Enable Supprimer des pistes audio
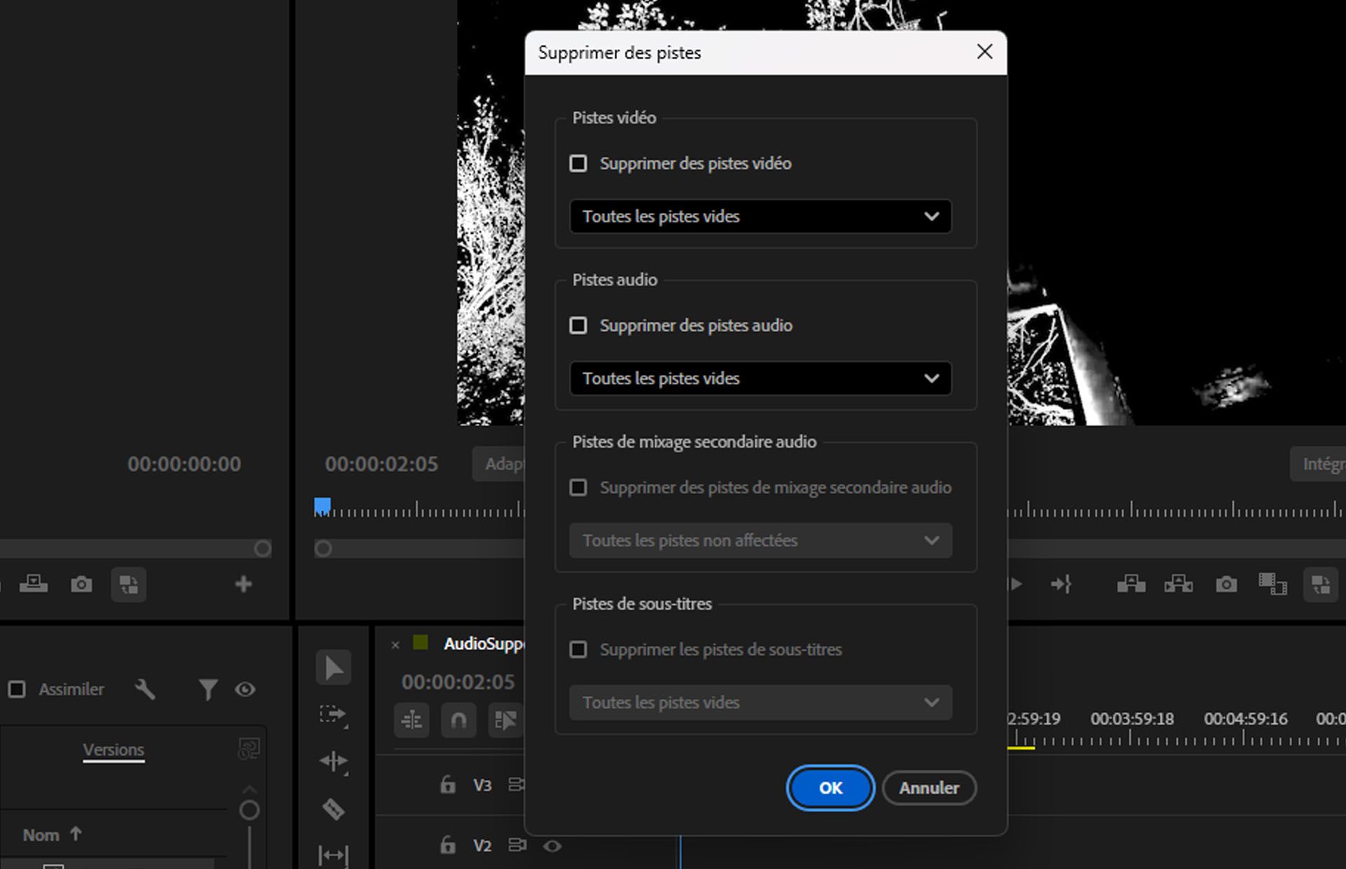This screenshot has width=1346, height=869. tap(578, 325)
